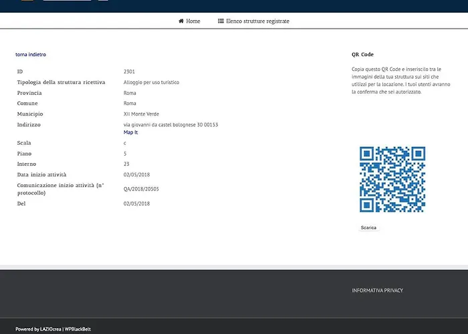Screen dimensions: 468x334
Task: Click the Scarica download button
Action: coord(368,228)
